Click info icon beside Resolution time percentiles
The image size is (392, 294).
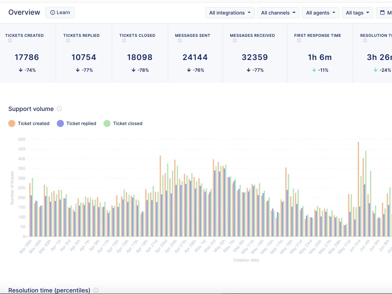coord(96,290)
